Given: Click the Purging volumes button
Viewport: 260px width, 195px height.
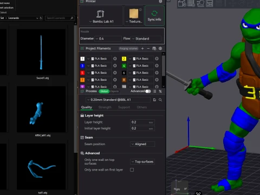Looking at the screenshot, I should pos(128,49).
